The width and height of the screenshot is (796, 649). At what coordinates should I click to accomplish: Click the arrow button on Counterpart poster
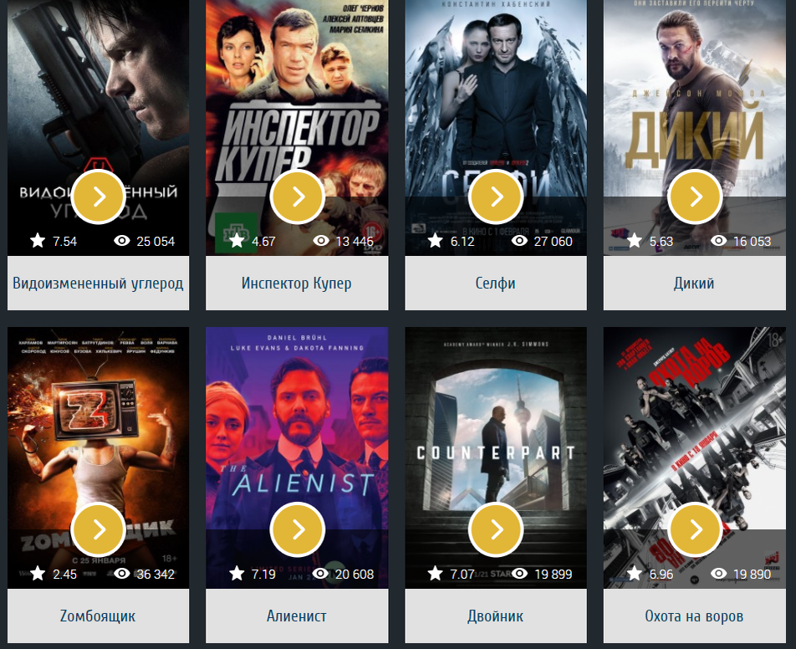point(496,529)
